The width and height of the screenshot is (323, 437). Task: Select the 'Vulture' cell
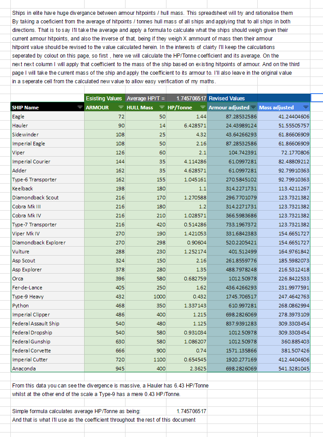coord(48,252)
